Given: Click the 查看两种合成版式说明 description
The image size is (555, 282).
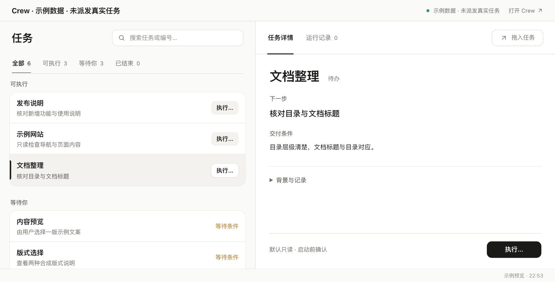Looking at the screenshot, I should tap(46, 263).
